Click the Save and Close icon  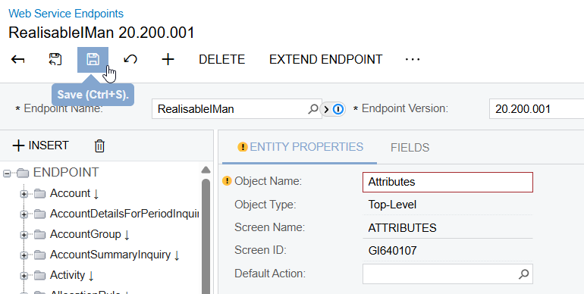coord(55,59)
